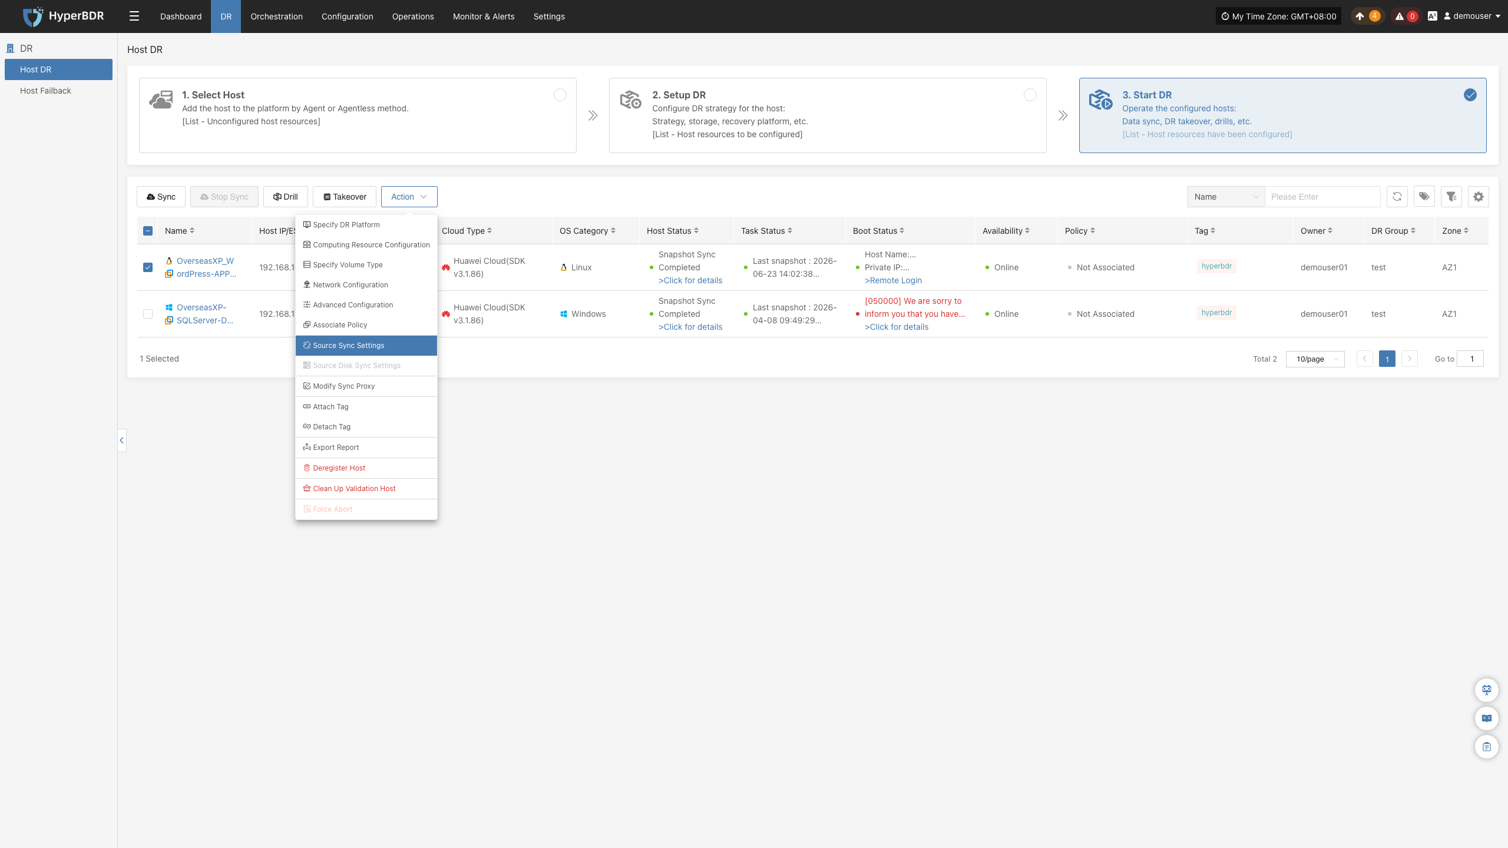Click the documentation book floating icon
Screen dimensions: 1508x848
(1487, 718)
